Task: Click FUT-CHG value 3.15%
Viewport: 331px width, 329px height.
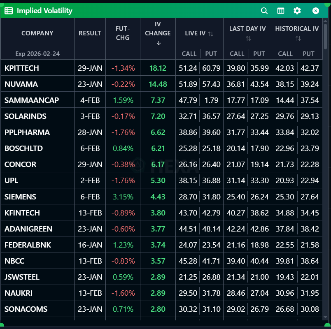Action: point(123,197)
